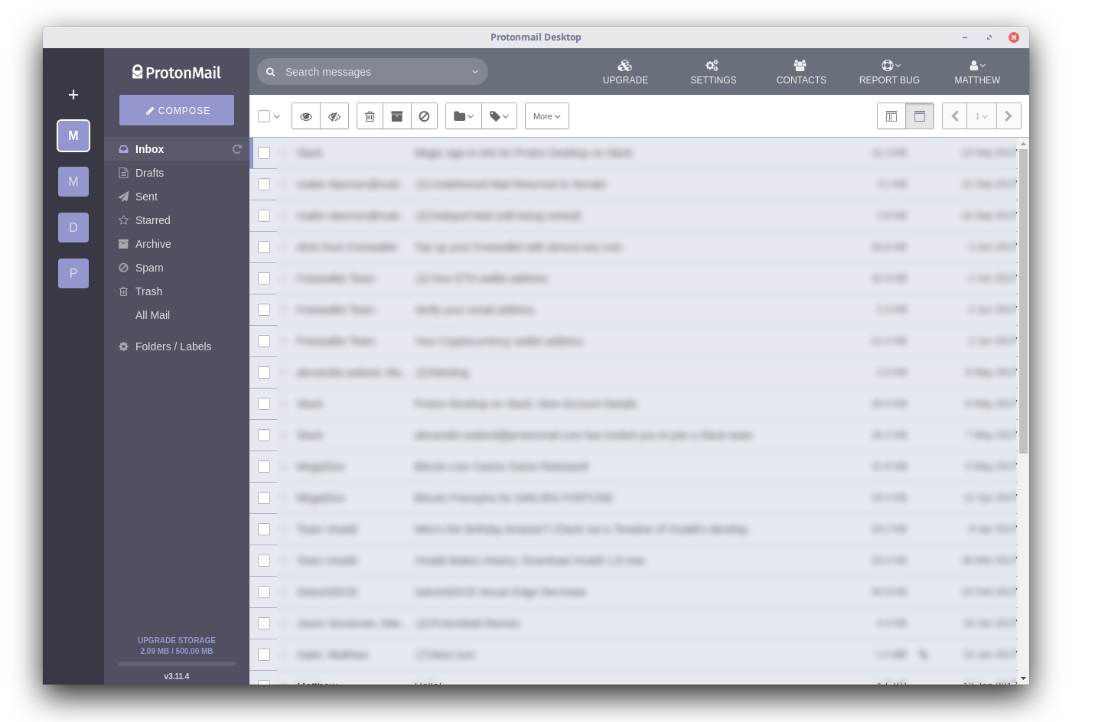This screenshot has height=722, width=1095.
Task: Open the page number dropdown
Action: pos(981,116)
